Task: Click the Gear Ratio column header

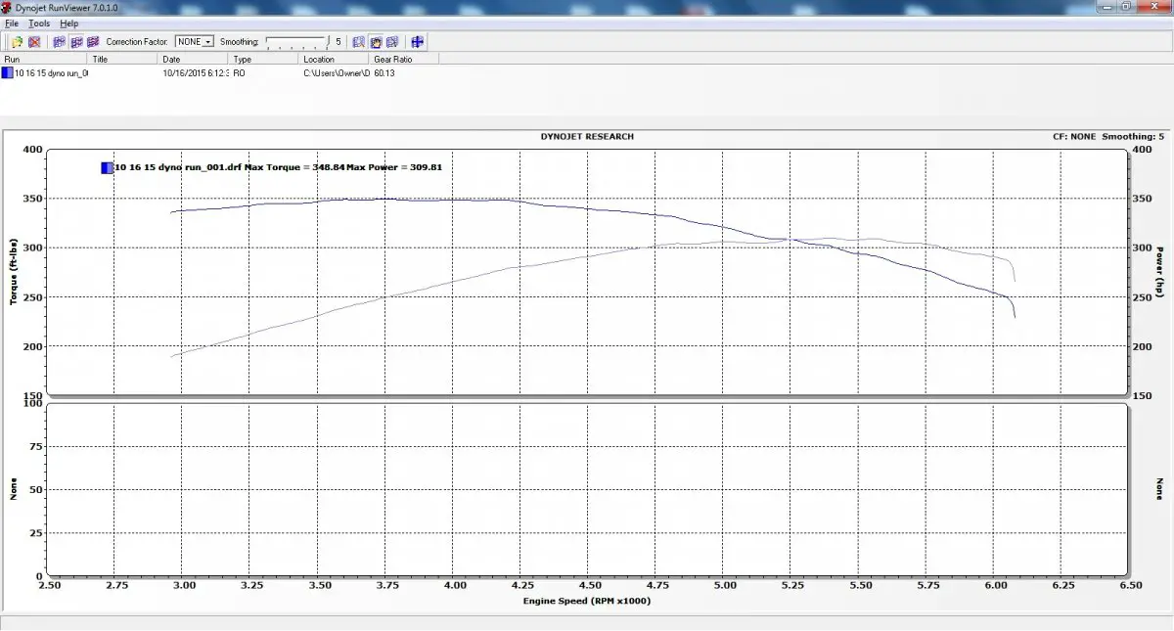Action: pyautogui.click(x=406, y=59)
